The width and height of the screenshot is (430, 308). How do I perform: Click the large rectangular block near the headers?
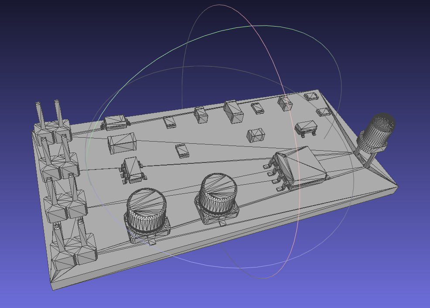122,143
